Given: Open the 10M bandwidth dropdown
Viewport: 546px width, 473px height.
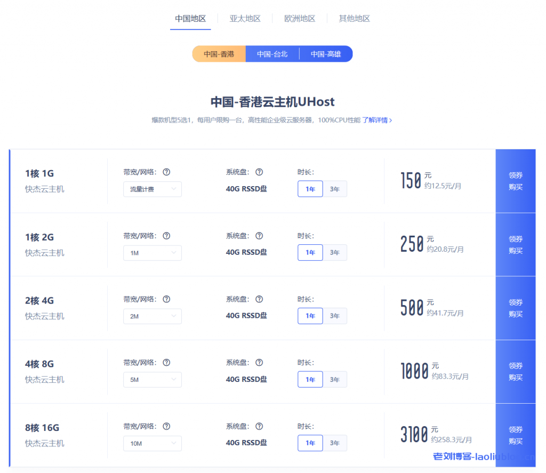Looking at the screenshot, I should (x=152, y=443).
